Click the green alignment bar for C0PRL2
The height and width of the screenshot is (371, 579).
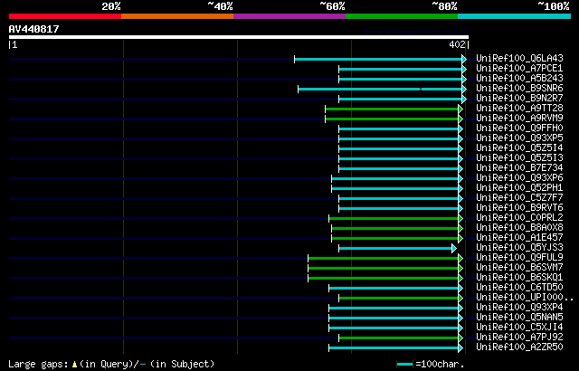(396, 219)
